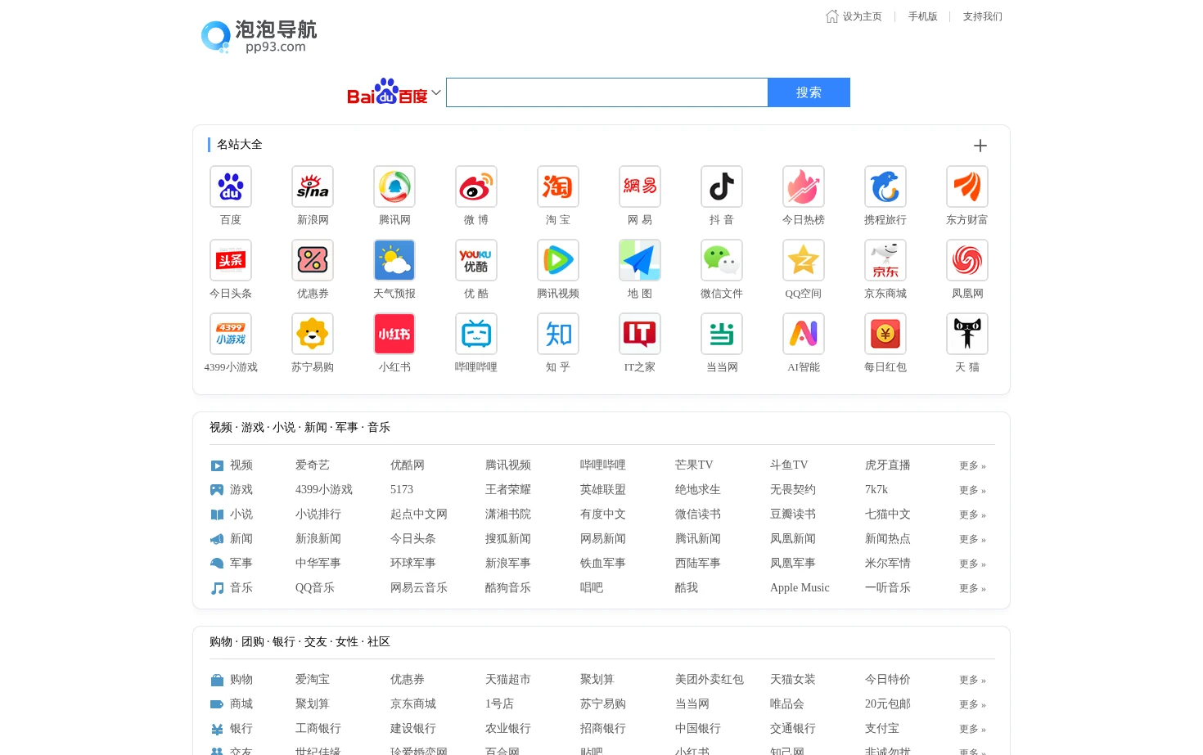Open the IT之家 icon
Viewport: 1203px width, 755px height.
(x=640, y=334)
